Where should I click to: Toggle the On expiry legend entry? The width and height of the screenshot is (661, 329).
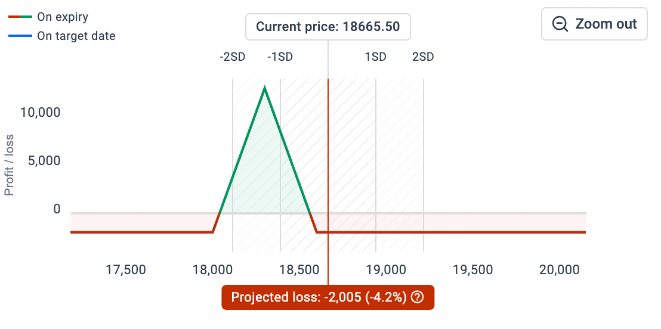pyautogui.click(x=63, y=17)
